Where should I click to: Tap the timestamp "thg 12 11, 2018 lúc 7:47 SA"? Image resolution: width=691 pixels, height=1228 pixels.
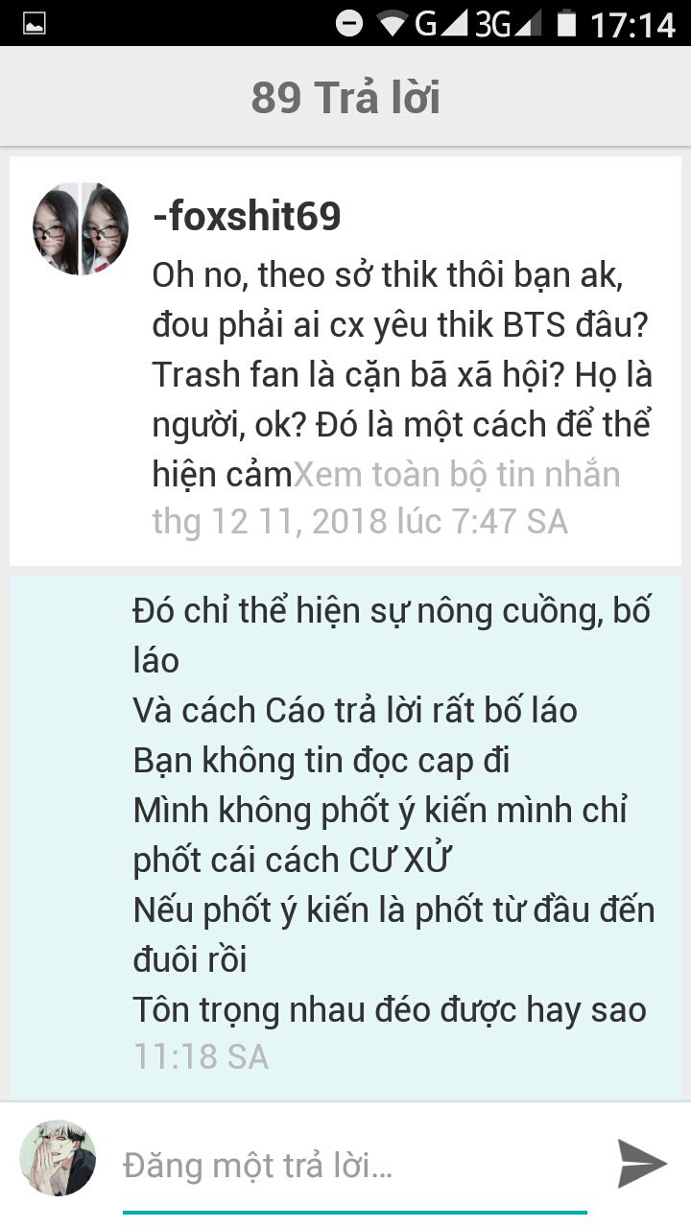(360, 521)
